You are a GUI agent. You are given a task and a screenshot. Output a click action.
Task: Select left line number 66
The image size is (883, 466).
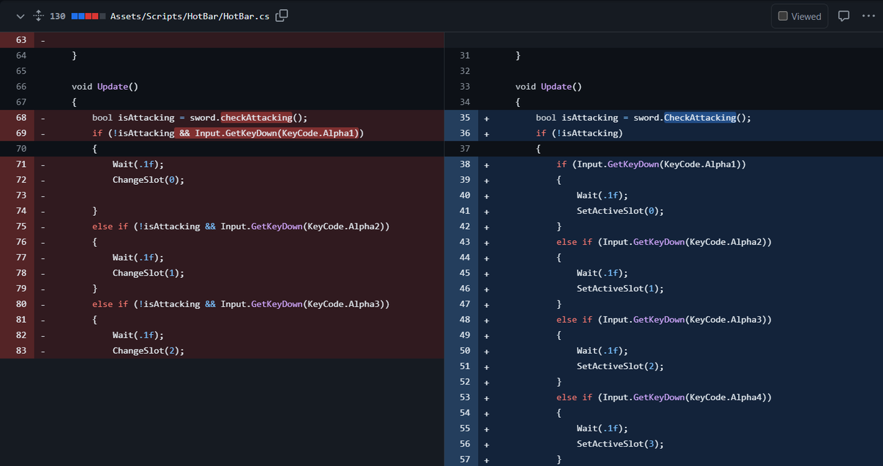[x=21, y=87]
